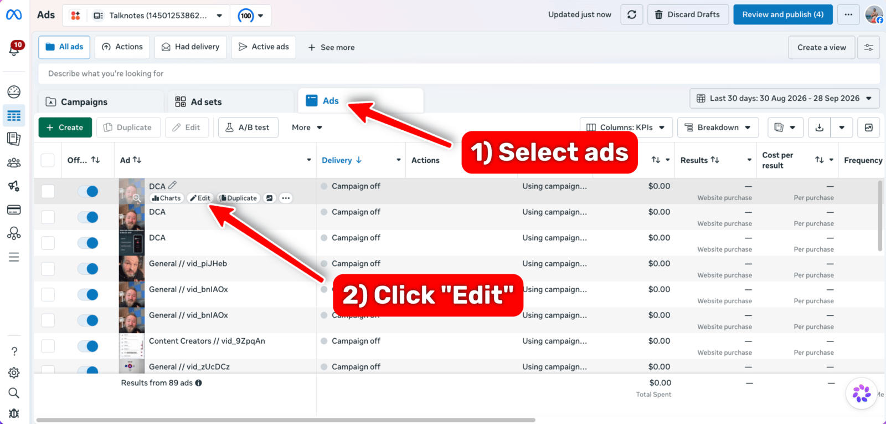Screen dimensions: 886x424
Task: Select the Active ads view
Action: pyautogui.click(x=264, y=47)
